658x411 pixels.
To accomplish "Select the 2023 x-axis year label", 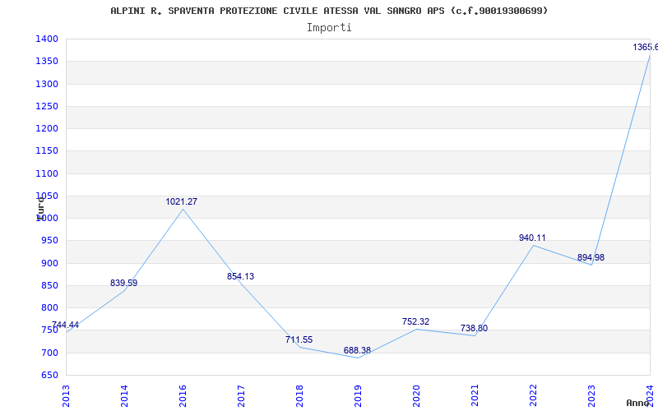I will pos(591,396).
